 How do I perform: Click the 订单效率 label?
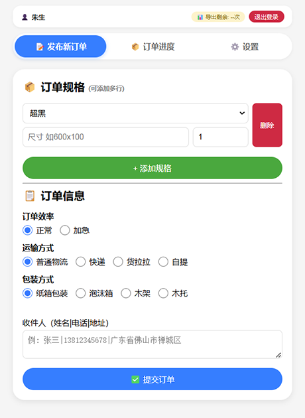click(x=38, y=216)
